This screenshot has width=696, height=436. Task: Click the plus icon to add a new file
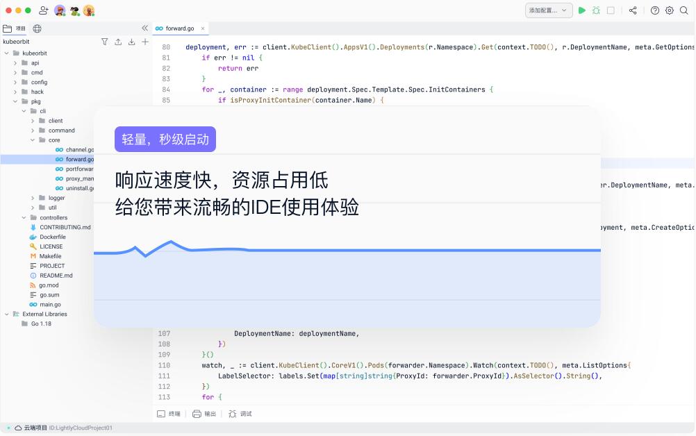pyautogui.click(x=145, y=42)
